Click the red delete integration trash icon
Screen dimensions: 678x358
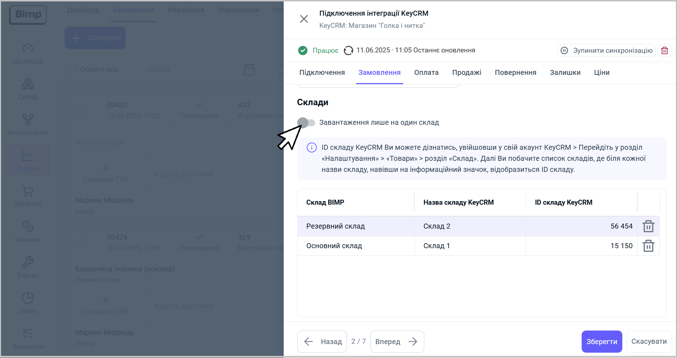click(664, 51)
